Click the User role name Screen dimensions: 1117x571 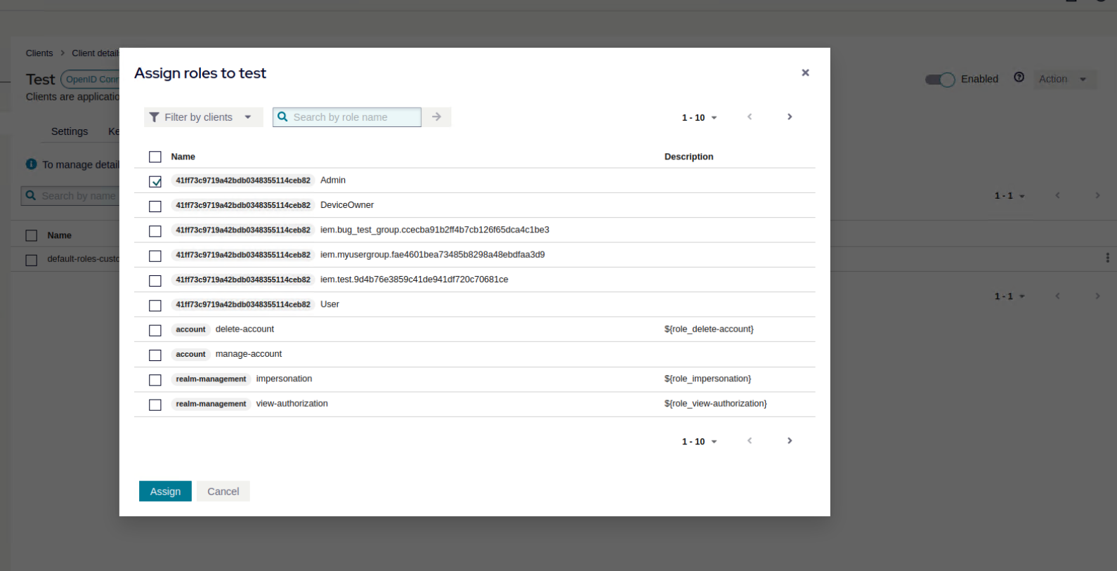[x=329, y=304]
